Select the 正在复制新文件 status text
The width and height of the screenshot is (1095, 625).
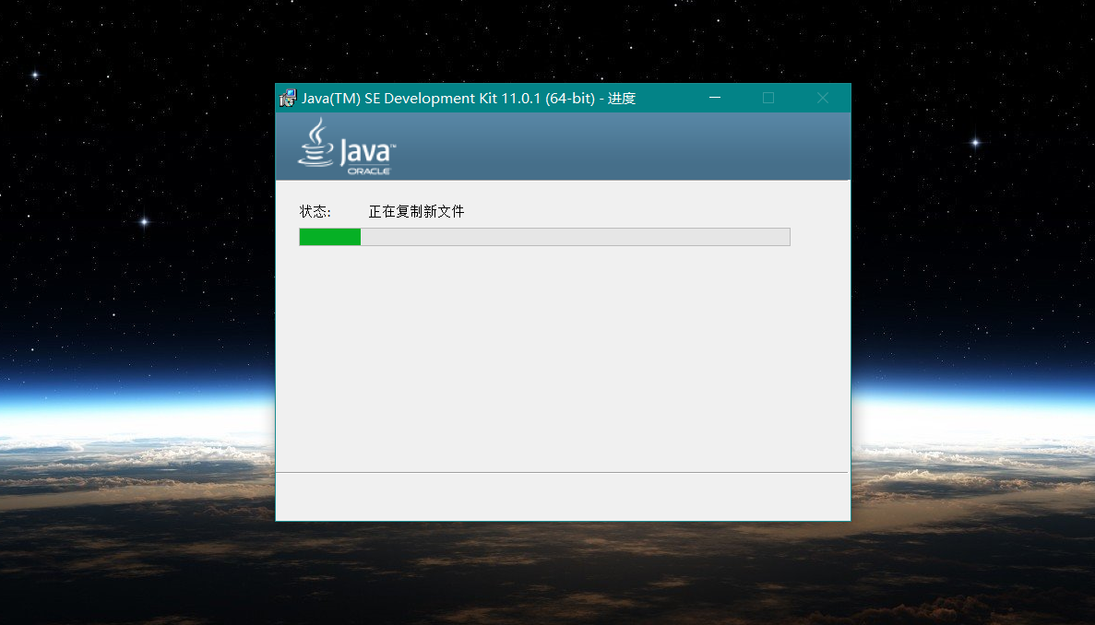pos(415,211)
